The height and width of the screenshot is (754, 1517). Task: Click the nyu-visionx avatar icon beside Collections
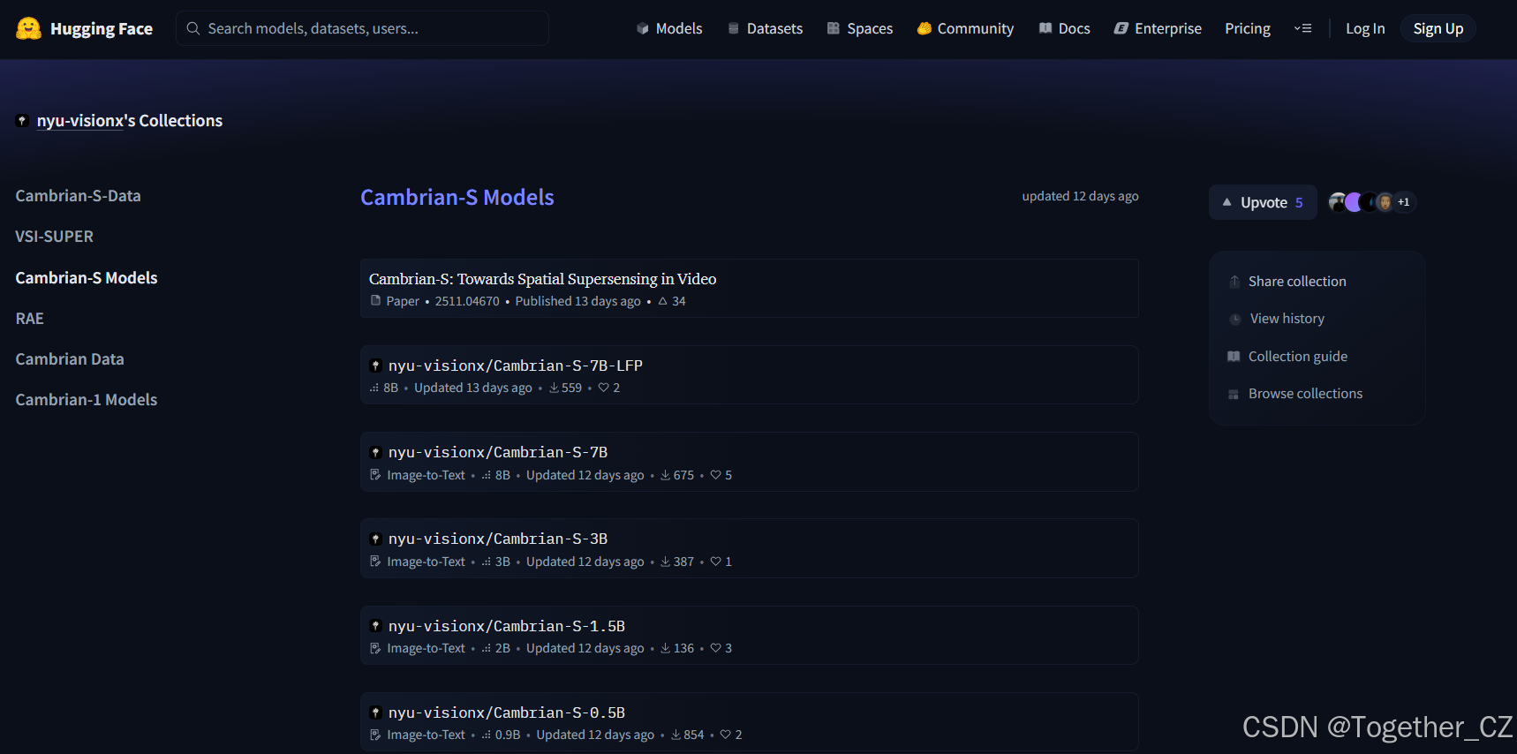(x=23, y=121)
